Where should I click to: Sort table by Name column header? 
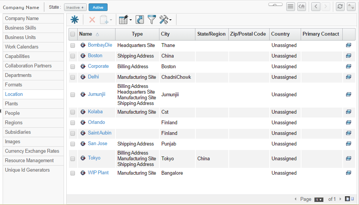(x=86, y=34)
